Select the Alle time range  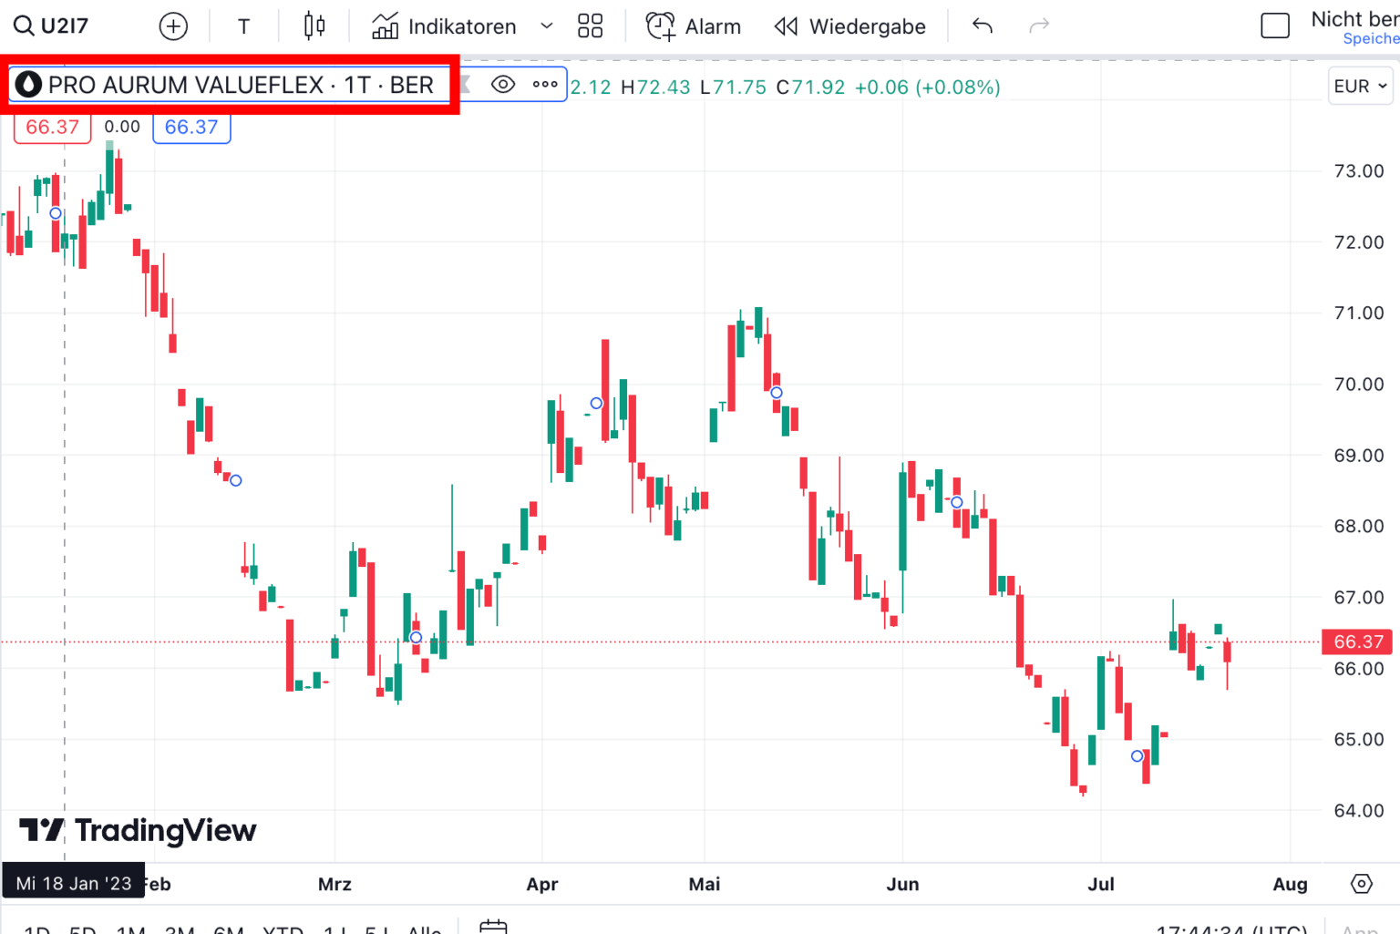(x=425, y=929)
